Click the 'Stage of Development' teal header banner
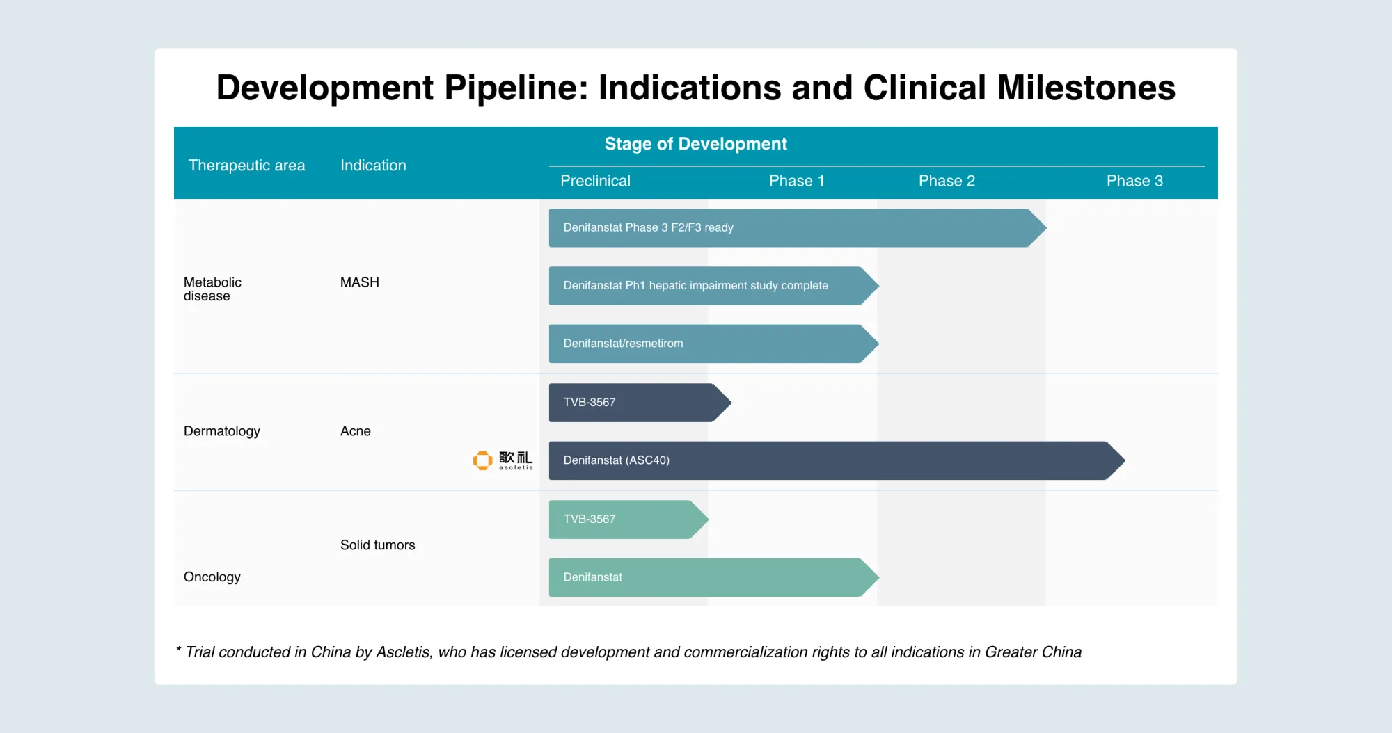Image resolution: width=1392 pixels, height=733 pixels. pyautogui.click(x=696, y=144)
